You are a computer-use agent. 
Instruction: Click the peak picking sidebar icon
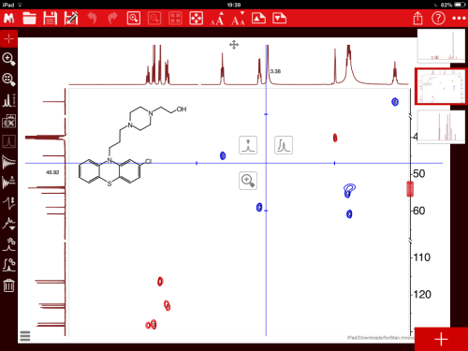(x=8, y=244)
